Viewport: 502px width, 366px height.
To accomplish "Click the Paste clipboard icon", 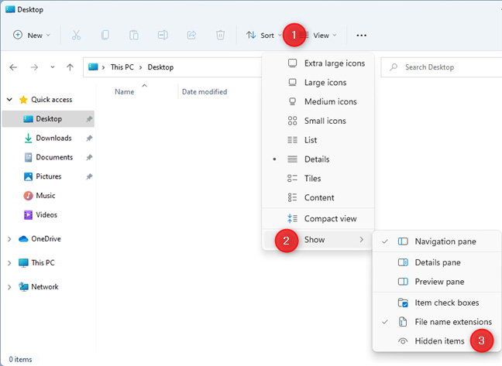I will pyautogui.click(x=134, y=35).
